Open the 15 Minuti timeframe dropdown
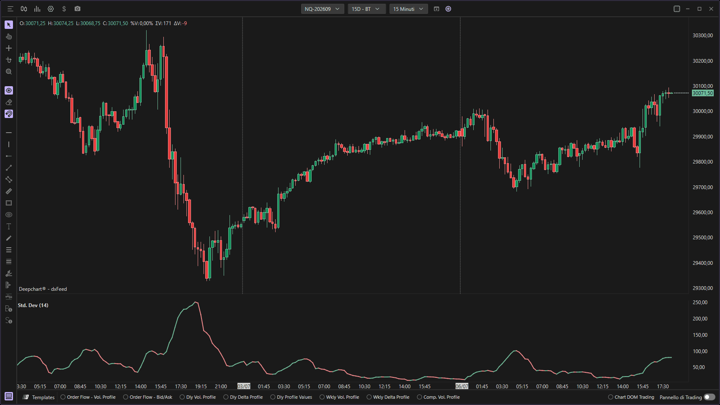 (x=409, y=9)
